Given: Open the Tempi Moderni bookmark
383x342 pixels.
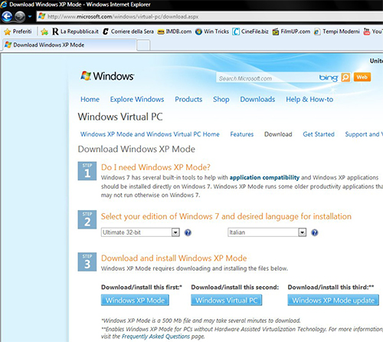Looking at the screenshot, I should point(337,31).
